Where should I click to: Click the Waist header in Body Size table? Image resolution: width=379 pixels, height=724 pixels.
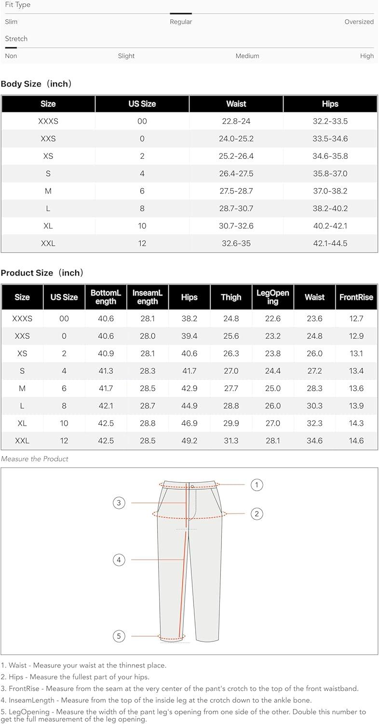pyautogui.click(x=236, y=104)
